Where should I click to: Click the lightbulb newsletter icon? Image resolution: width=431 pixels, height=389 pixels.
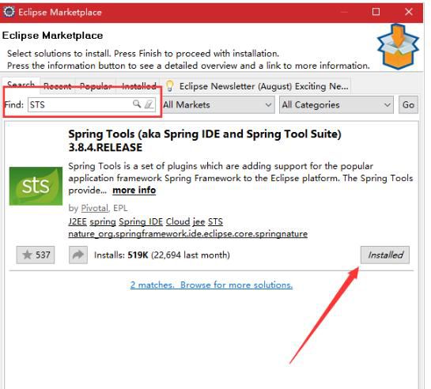169,85
